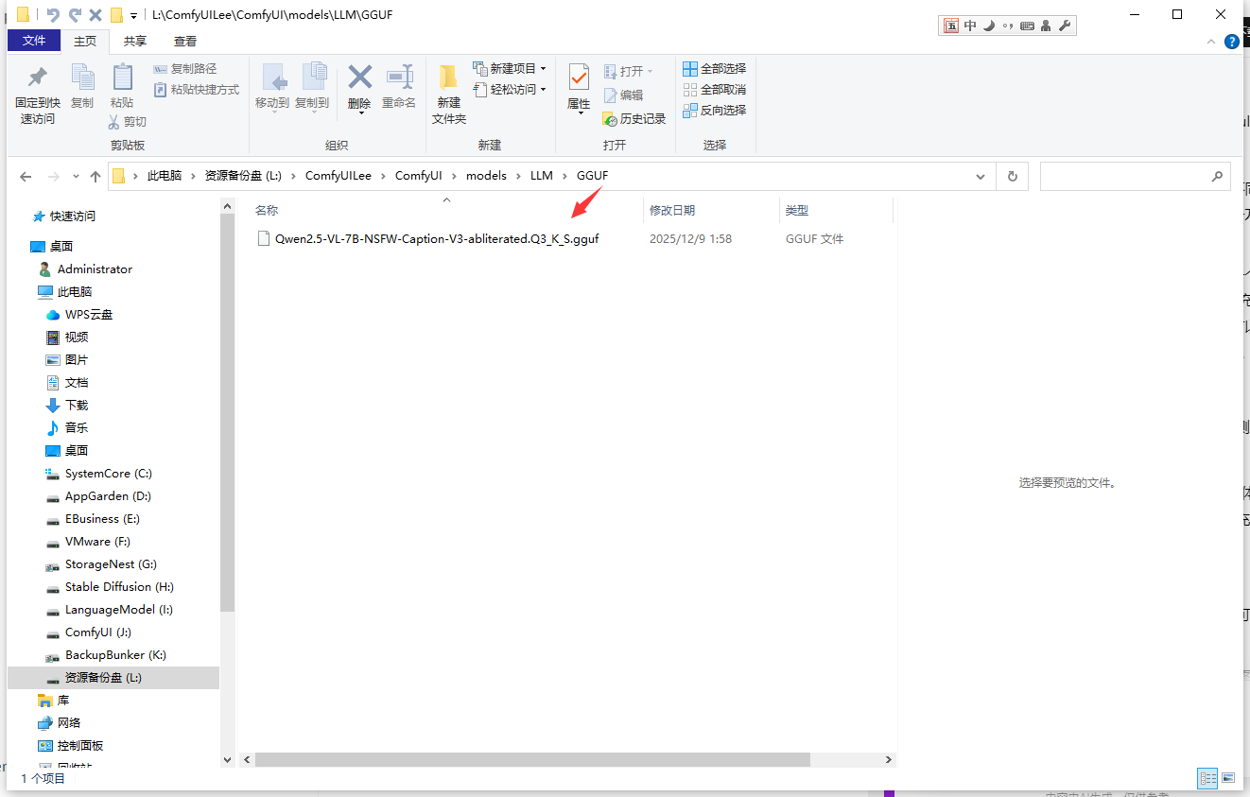The height and width of the screenshot is (797, 1250).
Task: Switch to the Share ribbon tab
Action: click(x=135, y=42)
